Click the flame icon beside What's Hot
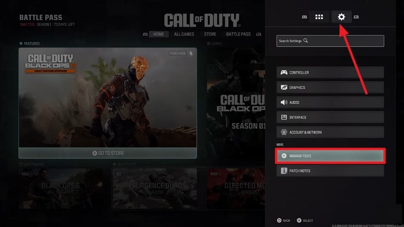 click(115, 164)
